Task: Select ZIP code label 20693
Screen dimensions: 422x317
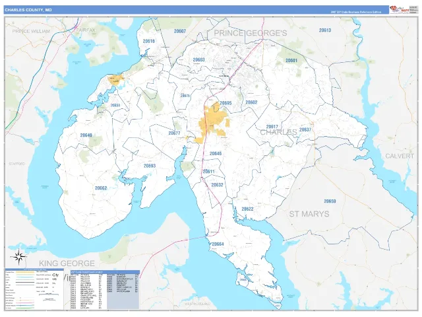Action: 150,166
